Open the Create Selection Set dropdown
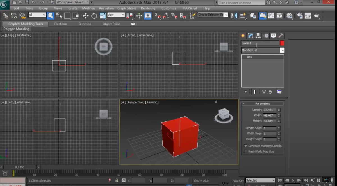The image size is (337, 186). pos(213,15)
